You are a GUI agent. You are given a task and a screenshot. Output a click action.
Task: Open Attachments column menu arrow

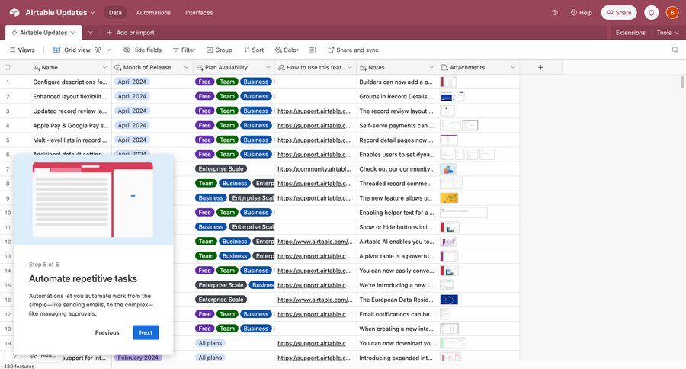pos(513,67)
